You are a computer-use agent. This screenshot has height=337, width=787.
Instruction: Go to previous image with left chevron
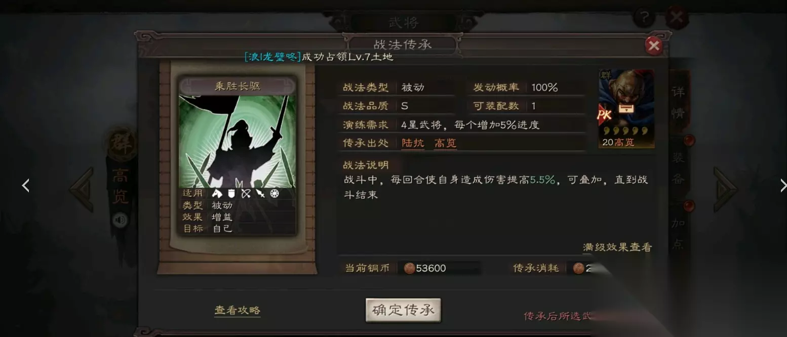[25, 186]
